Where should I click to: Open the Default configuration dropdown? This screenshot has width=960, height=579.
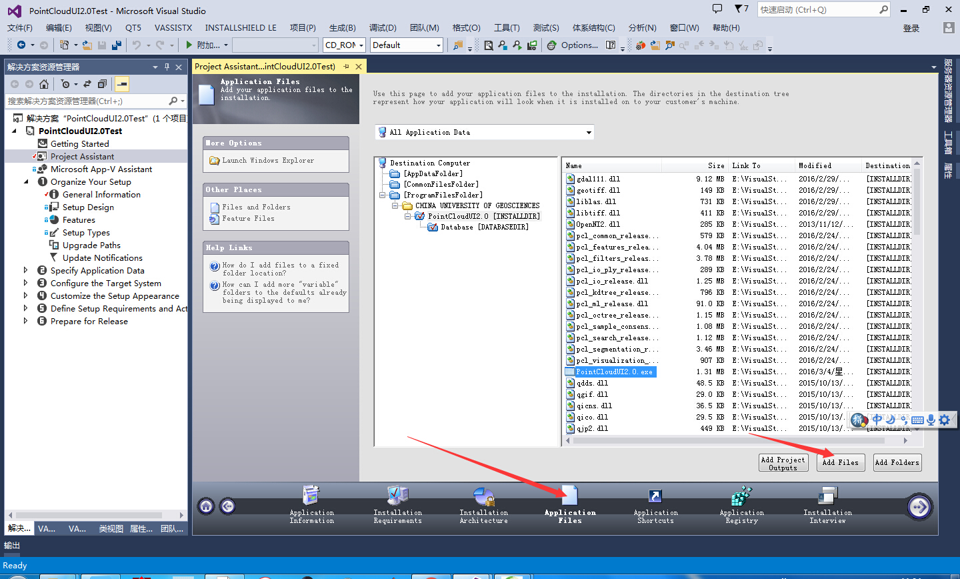pyautogui.click(x=438, y=45)
